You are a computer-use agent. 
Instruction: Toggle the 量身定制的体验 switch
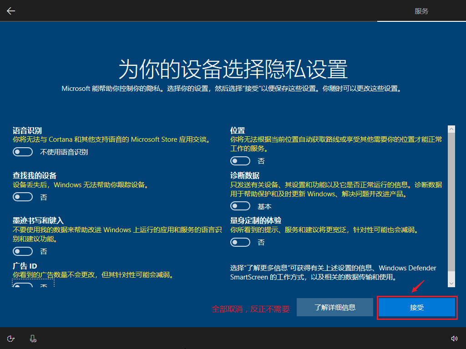[240, 242]
